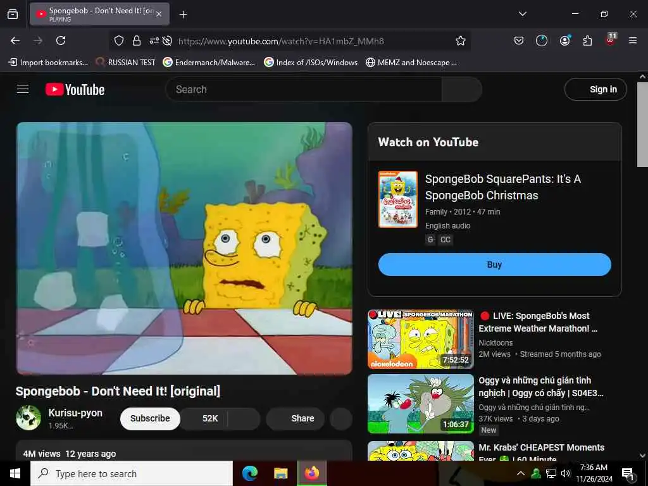Screen dimensions: 648x486
Task: Open It's A SpongeBob Christmas title link
Action: (503, 187)
